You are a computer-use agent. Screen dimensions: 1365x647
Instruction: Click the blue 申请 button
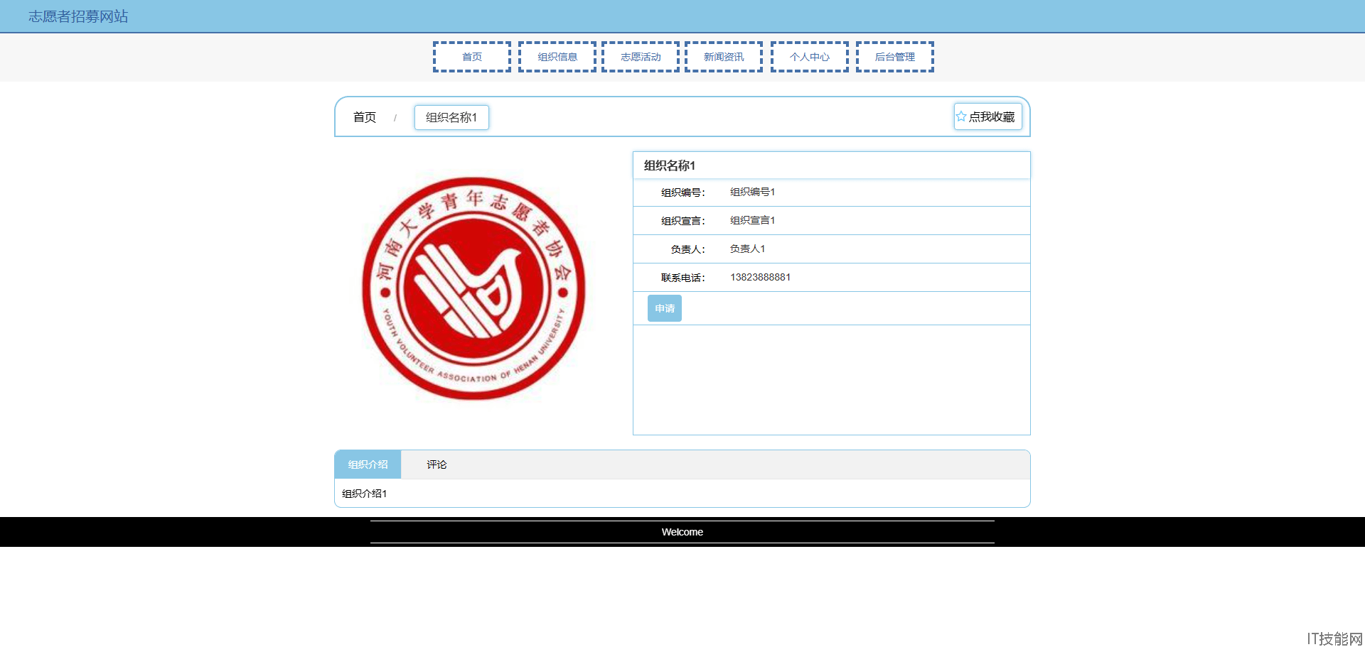[665, 308]
